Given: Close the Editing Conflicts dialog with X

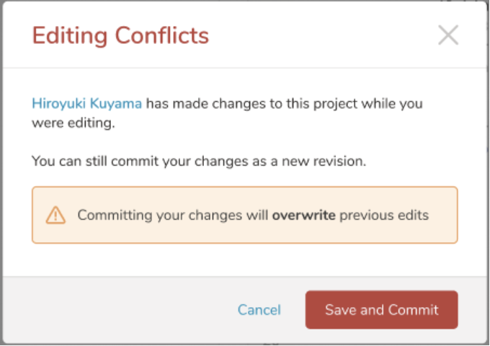Looking at the screenshot, I should click(448, 35).
